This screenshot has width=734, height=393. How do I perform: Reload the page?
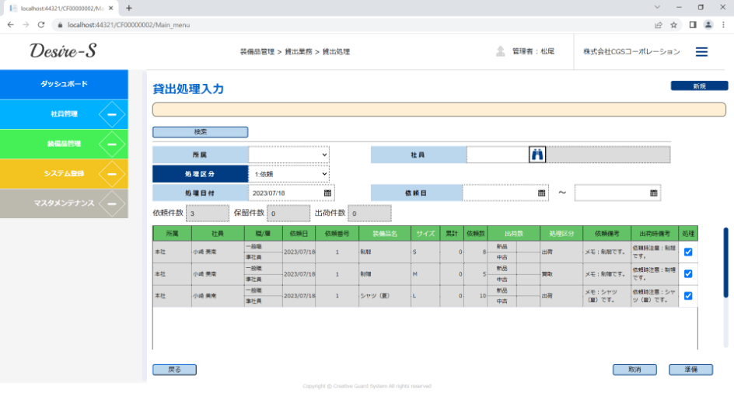tap(41, 25)
